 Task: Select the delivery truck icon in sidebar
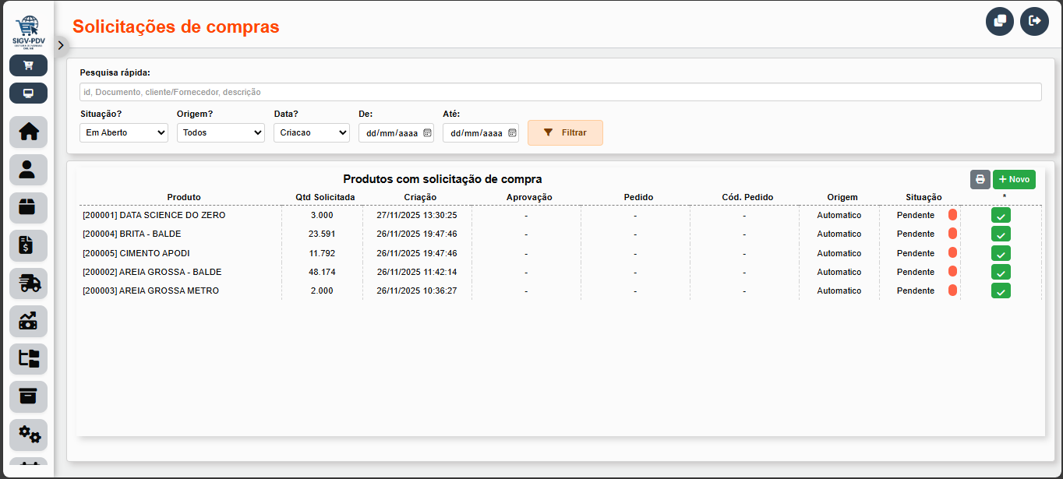(x=28, y=283)
